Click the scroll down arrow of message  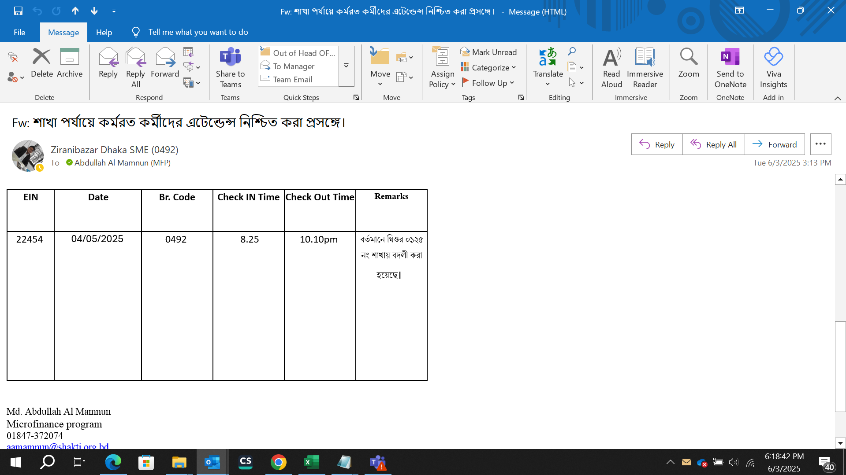pyautogui.click(x=840, y=443)
